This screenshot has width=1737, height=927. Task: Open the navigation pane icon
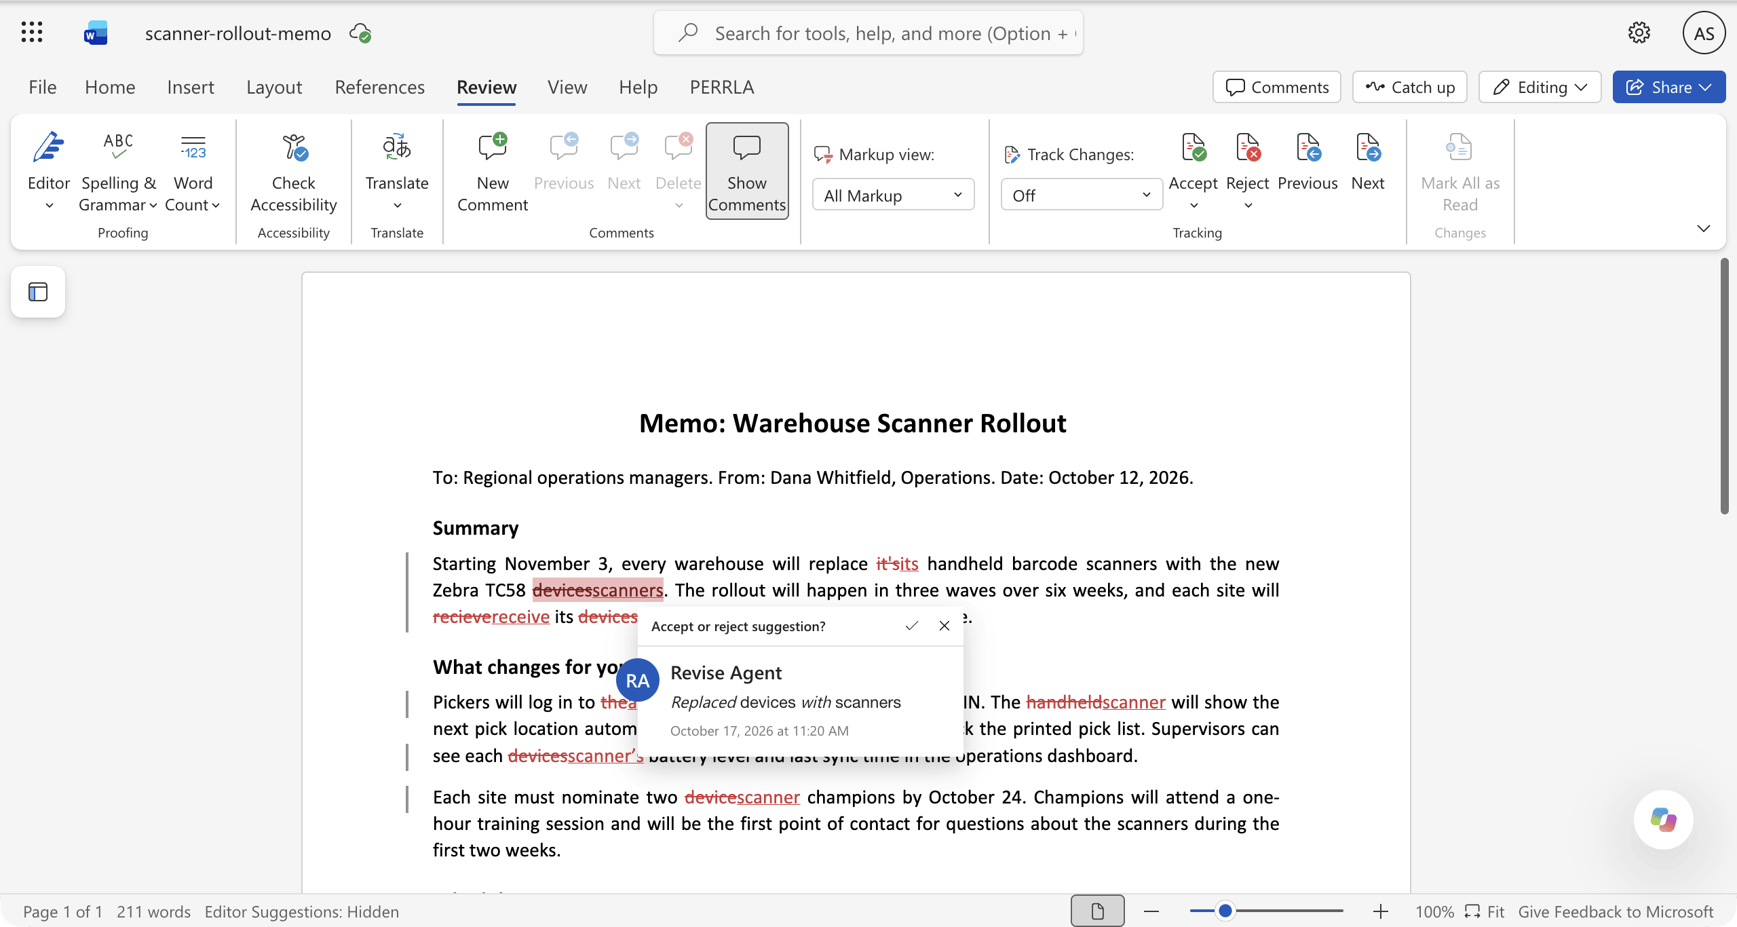tap(38, 292)
